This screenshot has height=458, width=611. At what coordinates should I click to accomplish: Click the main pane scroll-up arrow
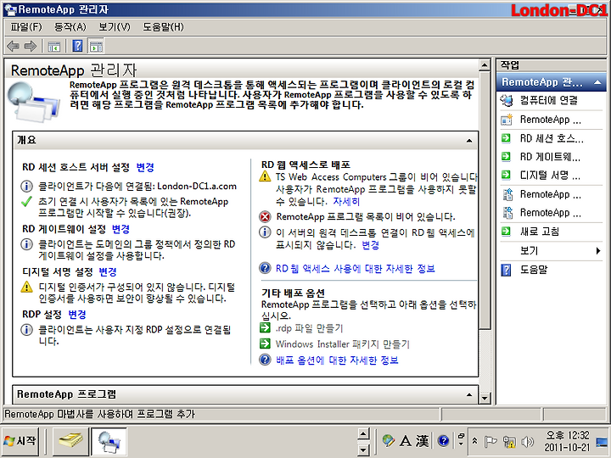point(485,65)
